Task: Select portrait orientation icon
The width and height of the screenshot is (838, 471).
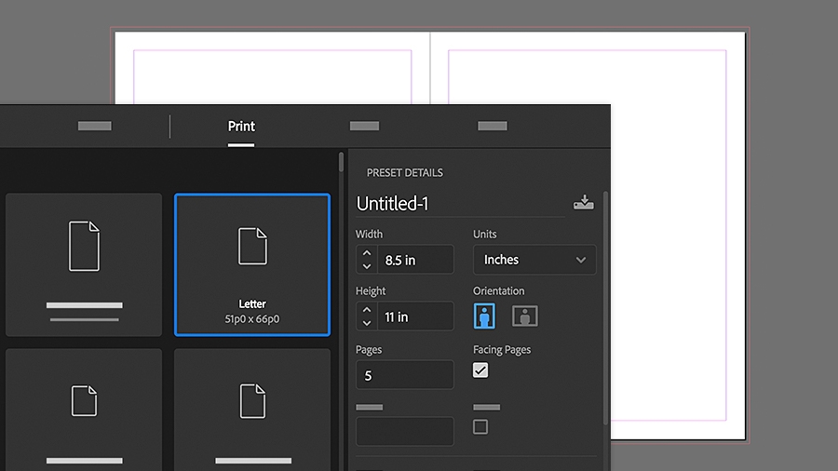Action: click(484, 316)
